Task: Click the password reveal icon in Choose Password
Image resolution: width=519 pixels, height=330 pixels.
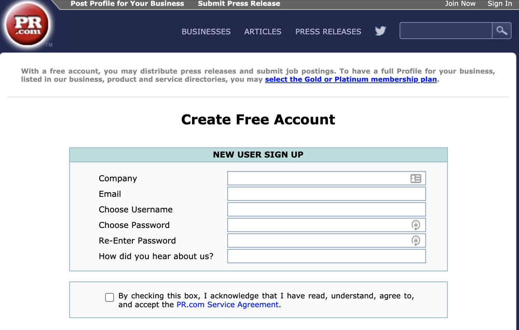Action: (x=416, y=225)
